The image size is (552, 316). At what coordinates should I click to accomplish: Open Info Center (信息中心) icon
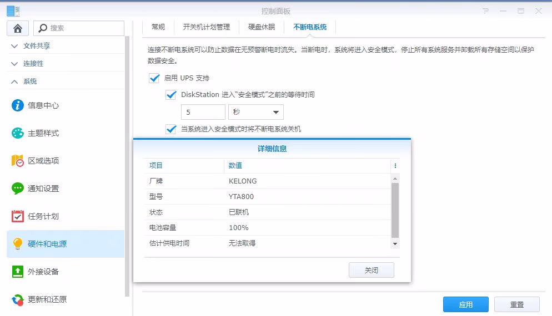click(18, 105)
